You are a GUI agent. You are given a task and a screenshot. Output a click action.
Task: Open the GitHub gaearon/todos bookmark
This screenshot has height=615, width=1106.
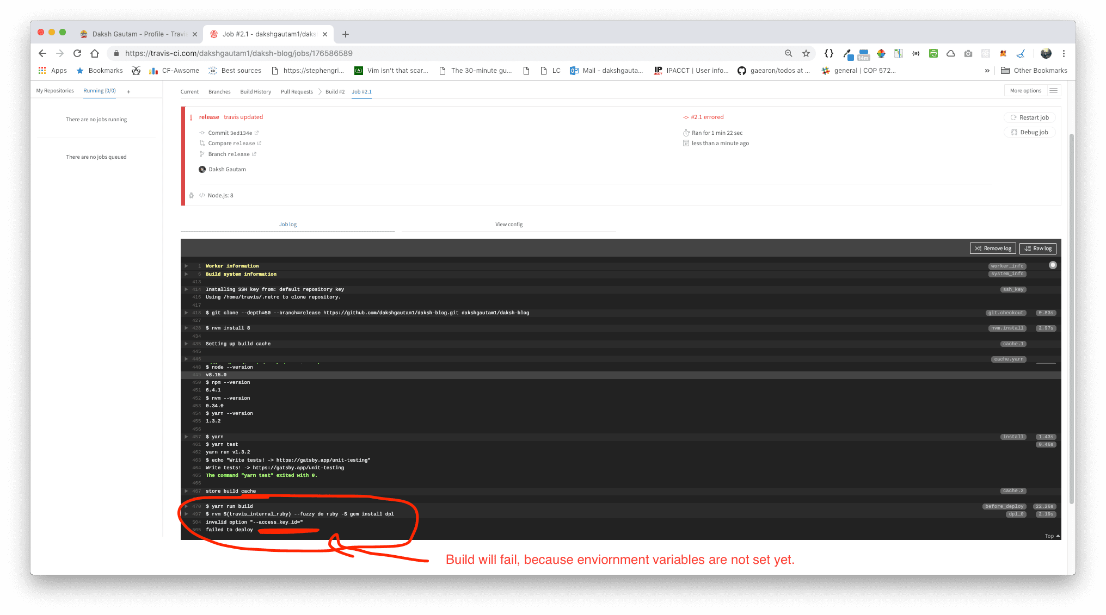[x=773, y=71]
